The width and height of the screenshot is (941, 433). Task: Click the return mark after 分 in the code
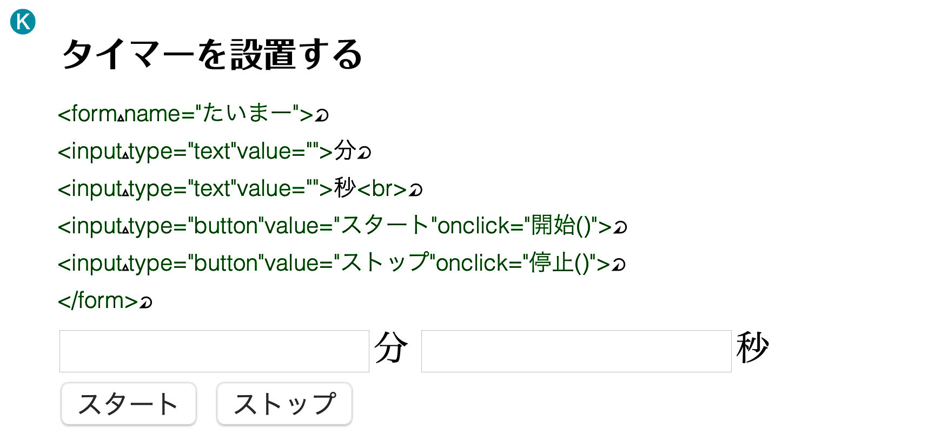click(365, 153)
